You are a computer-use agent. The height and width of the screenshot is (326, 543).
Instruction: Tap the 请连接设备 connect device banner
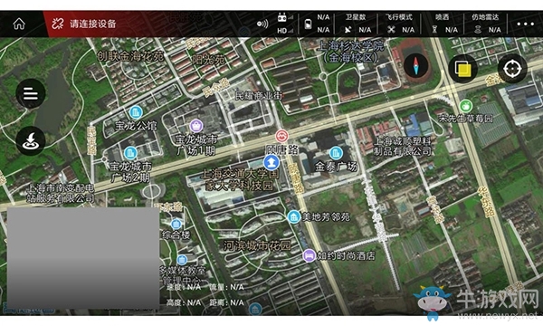tap(84, 24)
